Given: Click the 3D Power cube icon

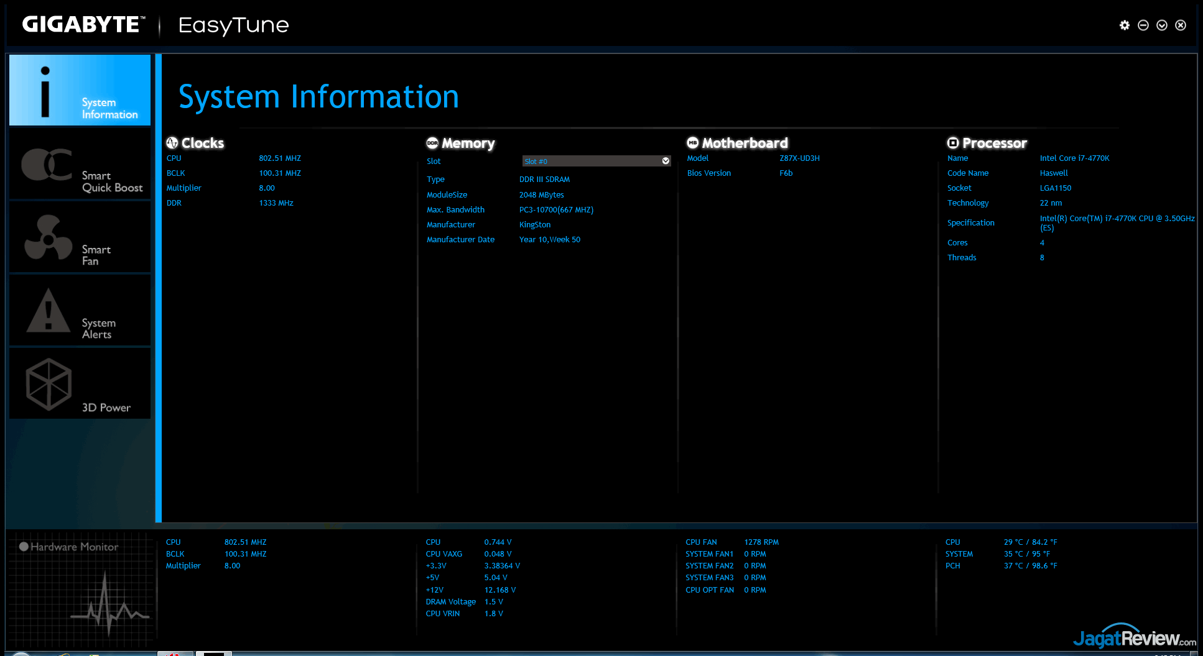Looking at the screenshot, I should (49, 384).
